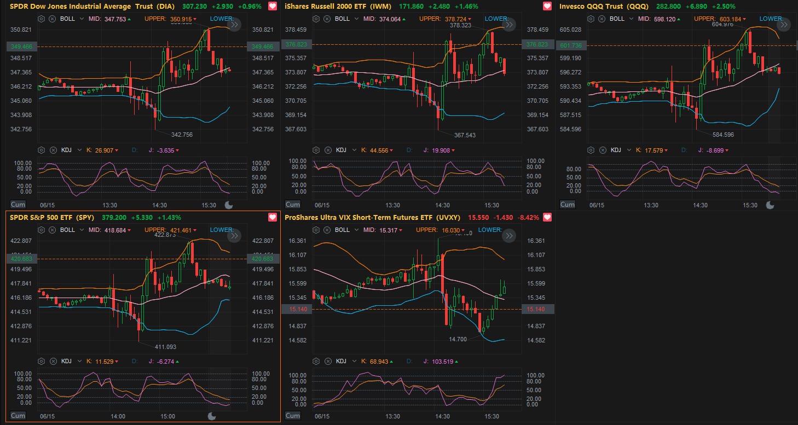Image resolution: width=798 pixels, height=425 pixels.
Task: Expand the BOLL indicator dropdown on UVXY chart
Action: (357, 230)
